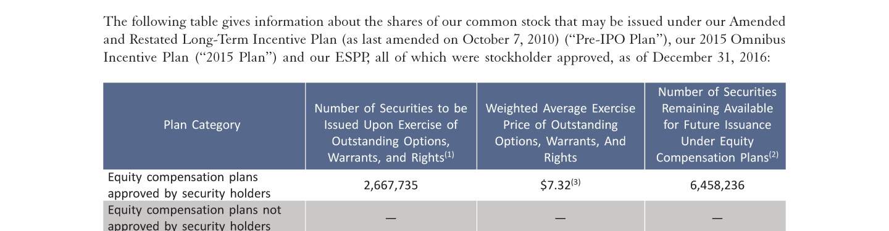Screen dimensions: 889x231
Task: Click the 2,667,735 value cell
Action: (391, 185)
